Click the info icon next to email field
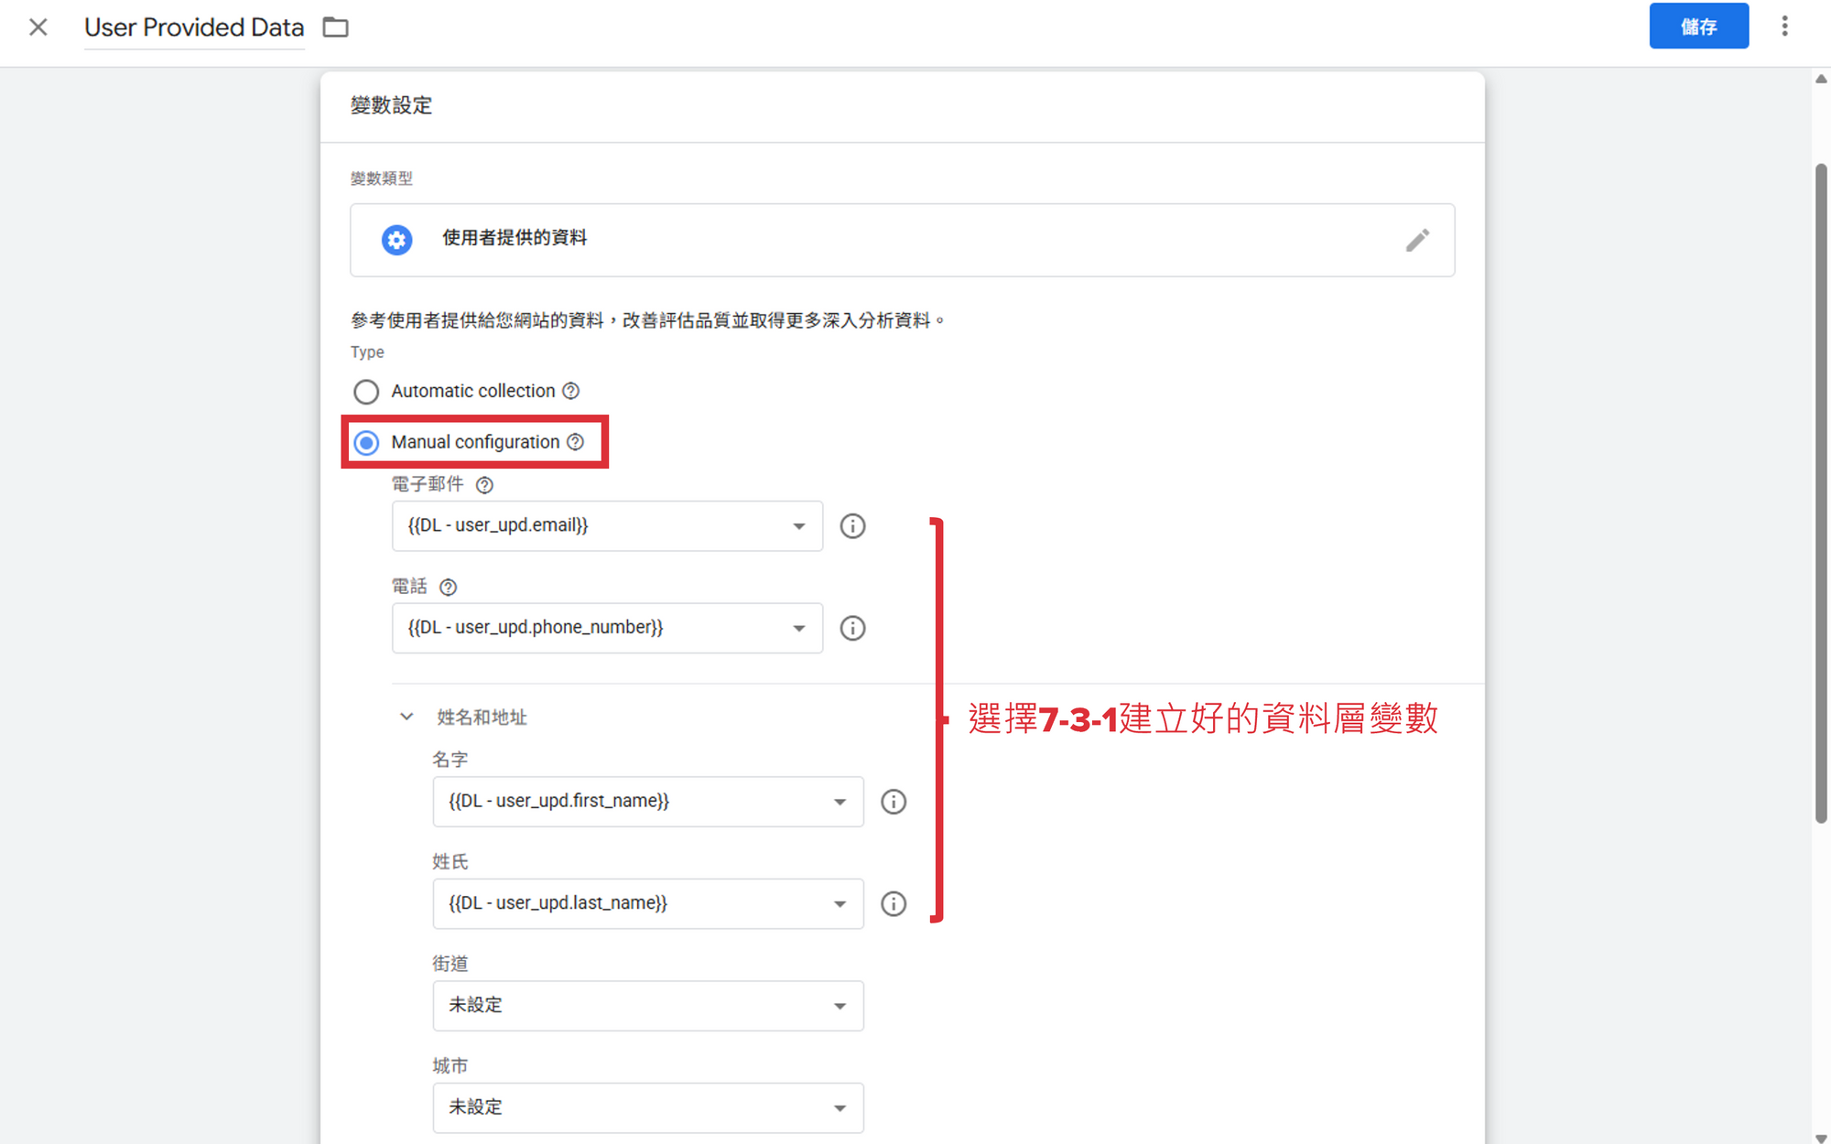 [x=852, y=526]
